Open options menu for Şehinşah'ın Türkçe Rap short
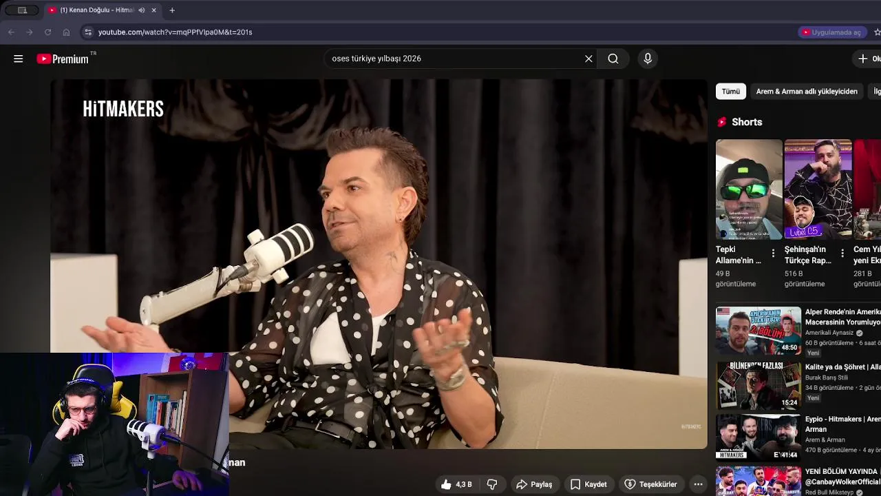The width and height of the screenshot is (881, 496). 842,254
